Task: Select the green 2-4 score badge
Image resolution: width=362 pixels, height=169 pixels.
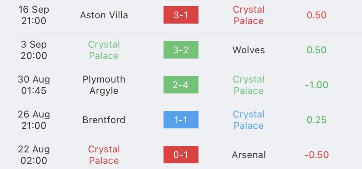Action: tap(181, 85)
